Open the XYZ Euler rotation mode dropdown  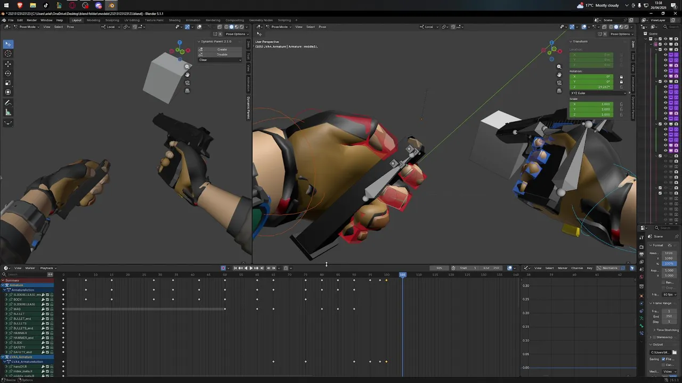598,93
